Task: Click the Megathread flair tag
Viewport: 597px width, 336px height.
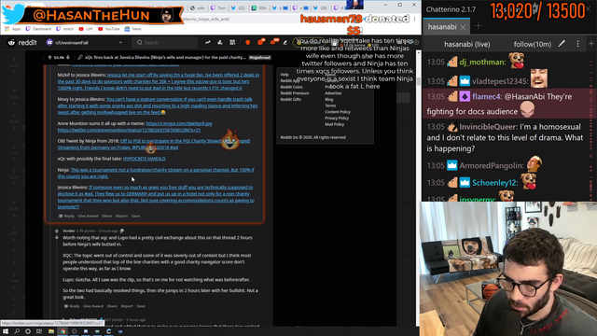Action: [x=260, y=58]
